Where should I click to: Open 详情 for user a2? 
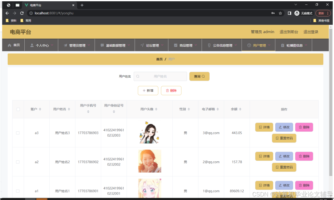coord(264,156)
